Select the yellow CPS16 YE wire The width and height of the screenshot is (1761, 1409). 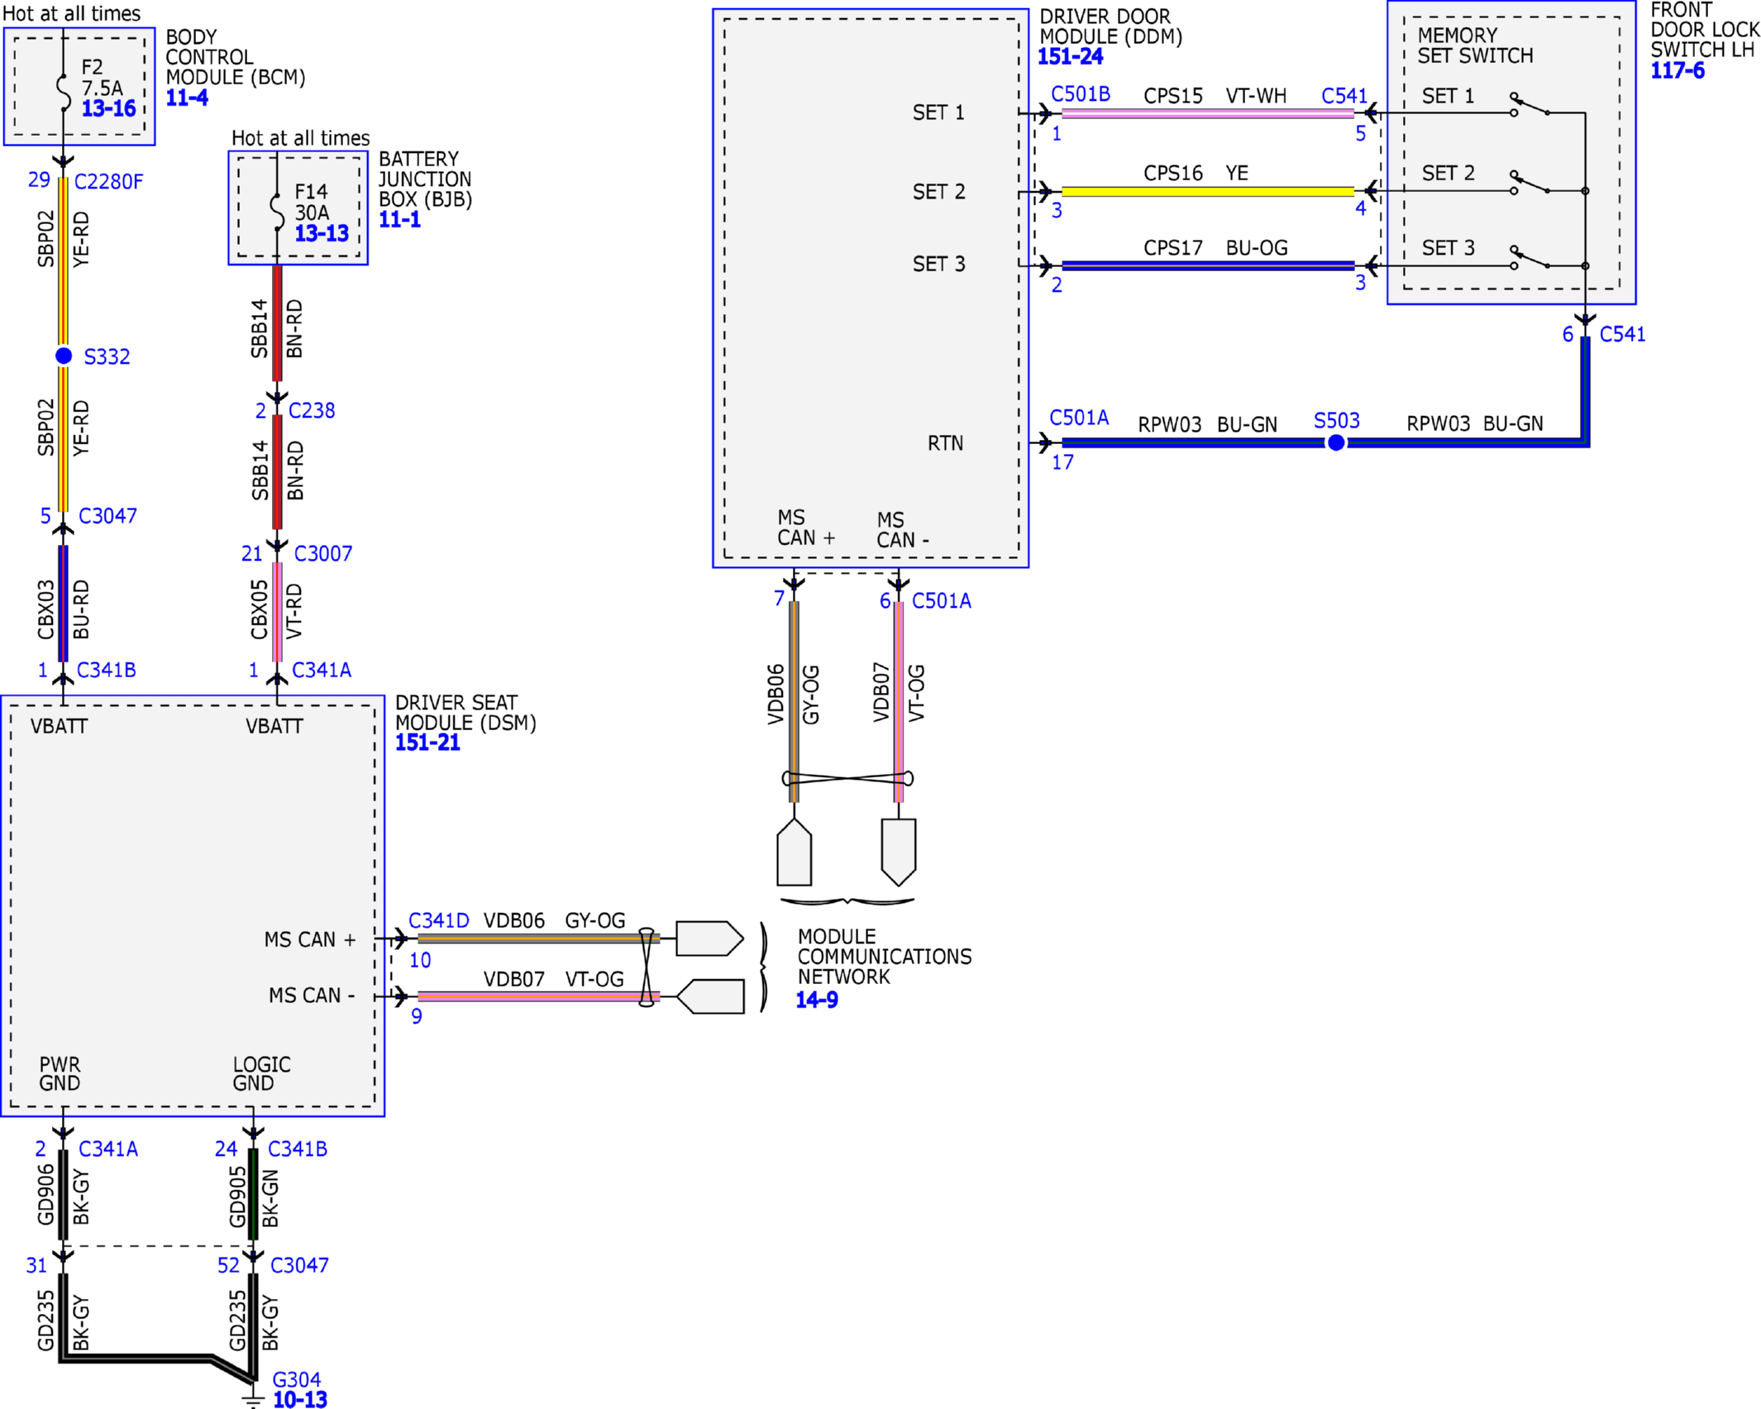[x=1207, y=191]
